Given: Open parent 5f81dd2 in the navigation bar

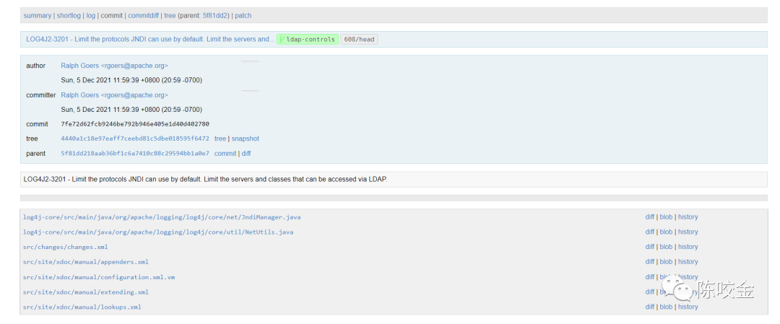Looking at the screenshot, I should [214, 15].
